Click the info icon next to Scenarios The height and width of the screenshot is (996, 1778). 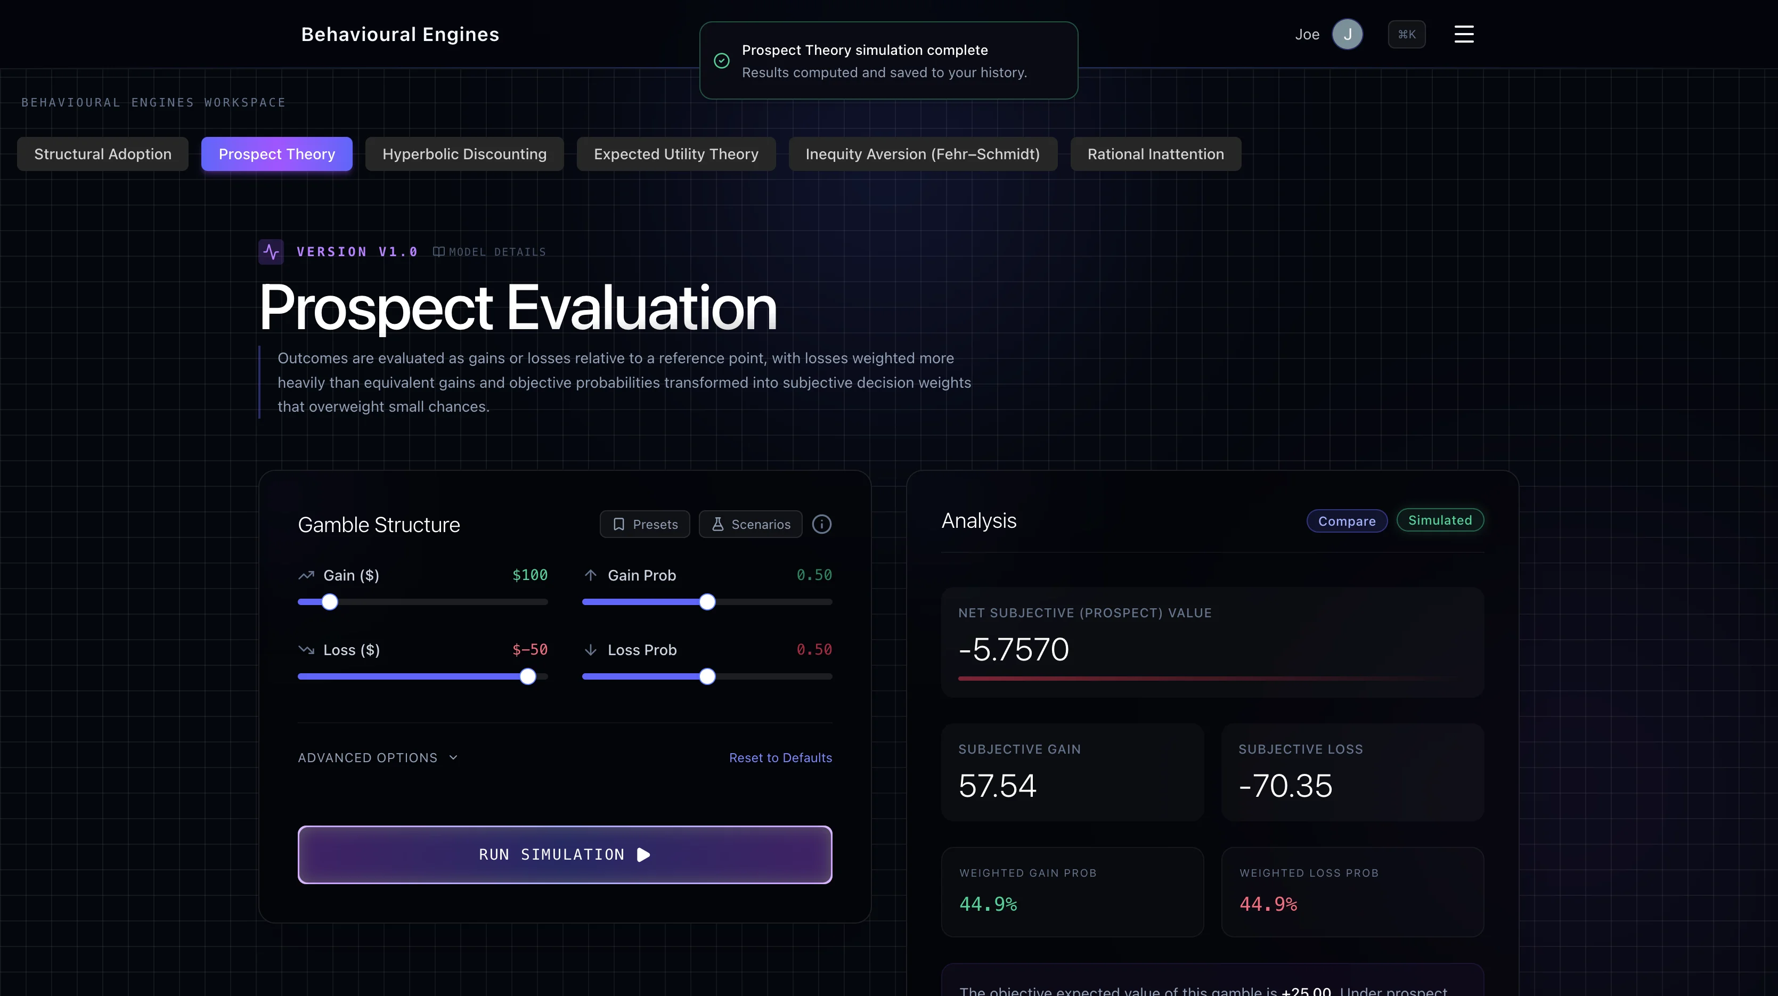(821, 524)
